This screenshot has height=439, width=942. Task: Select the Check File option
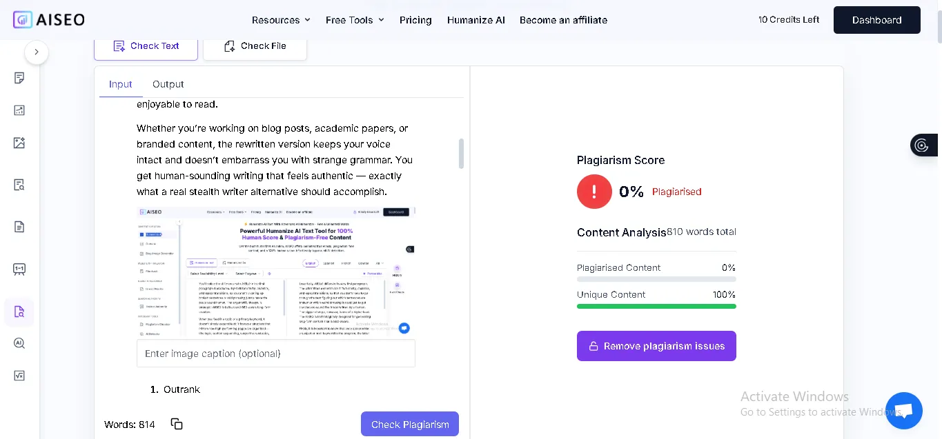click(x=255, y=46)
